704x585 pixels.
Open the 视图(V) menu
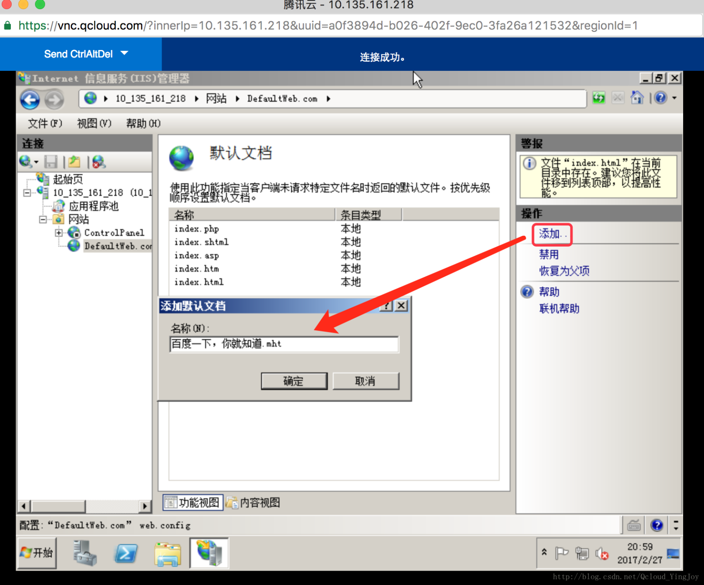pyautogui.click(x=94, y=124)
